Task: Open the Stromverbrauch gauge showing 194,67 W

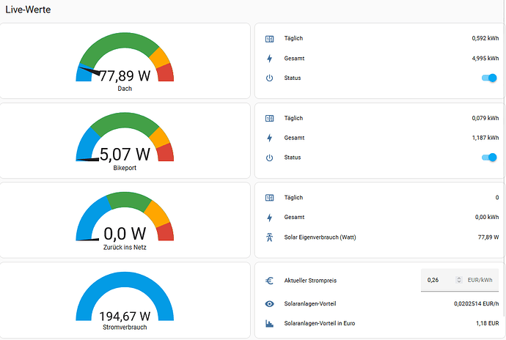Action: (125, 301)
